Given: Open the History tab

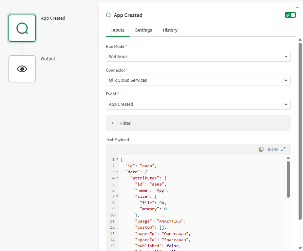Looking at the screenshot, I should coord(170,30).
